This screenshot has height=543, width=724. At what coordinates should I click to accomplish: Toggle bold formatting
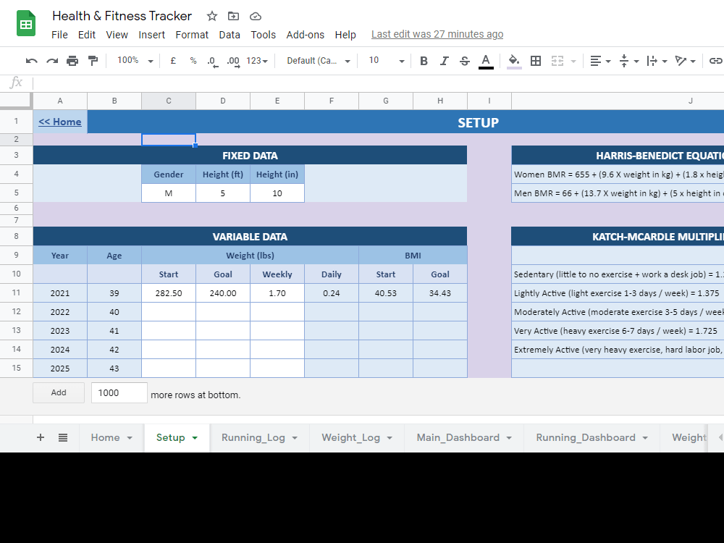click(x=424, y=61)
